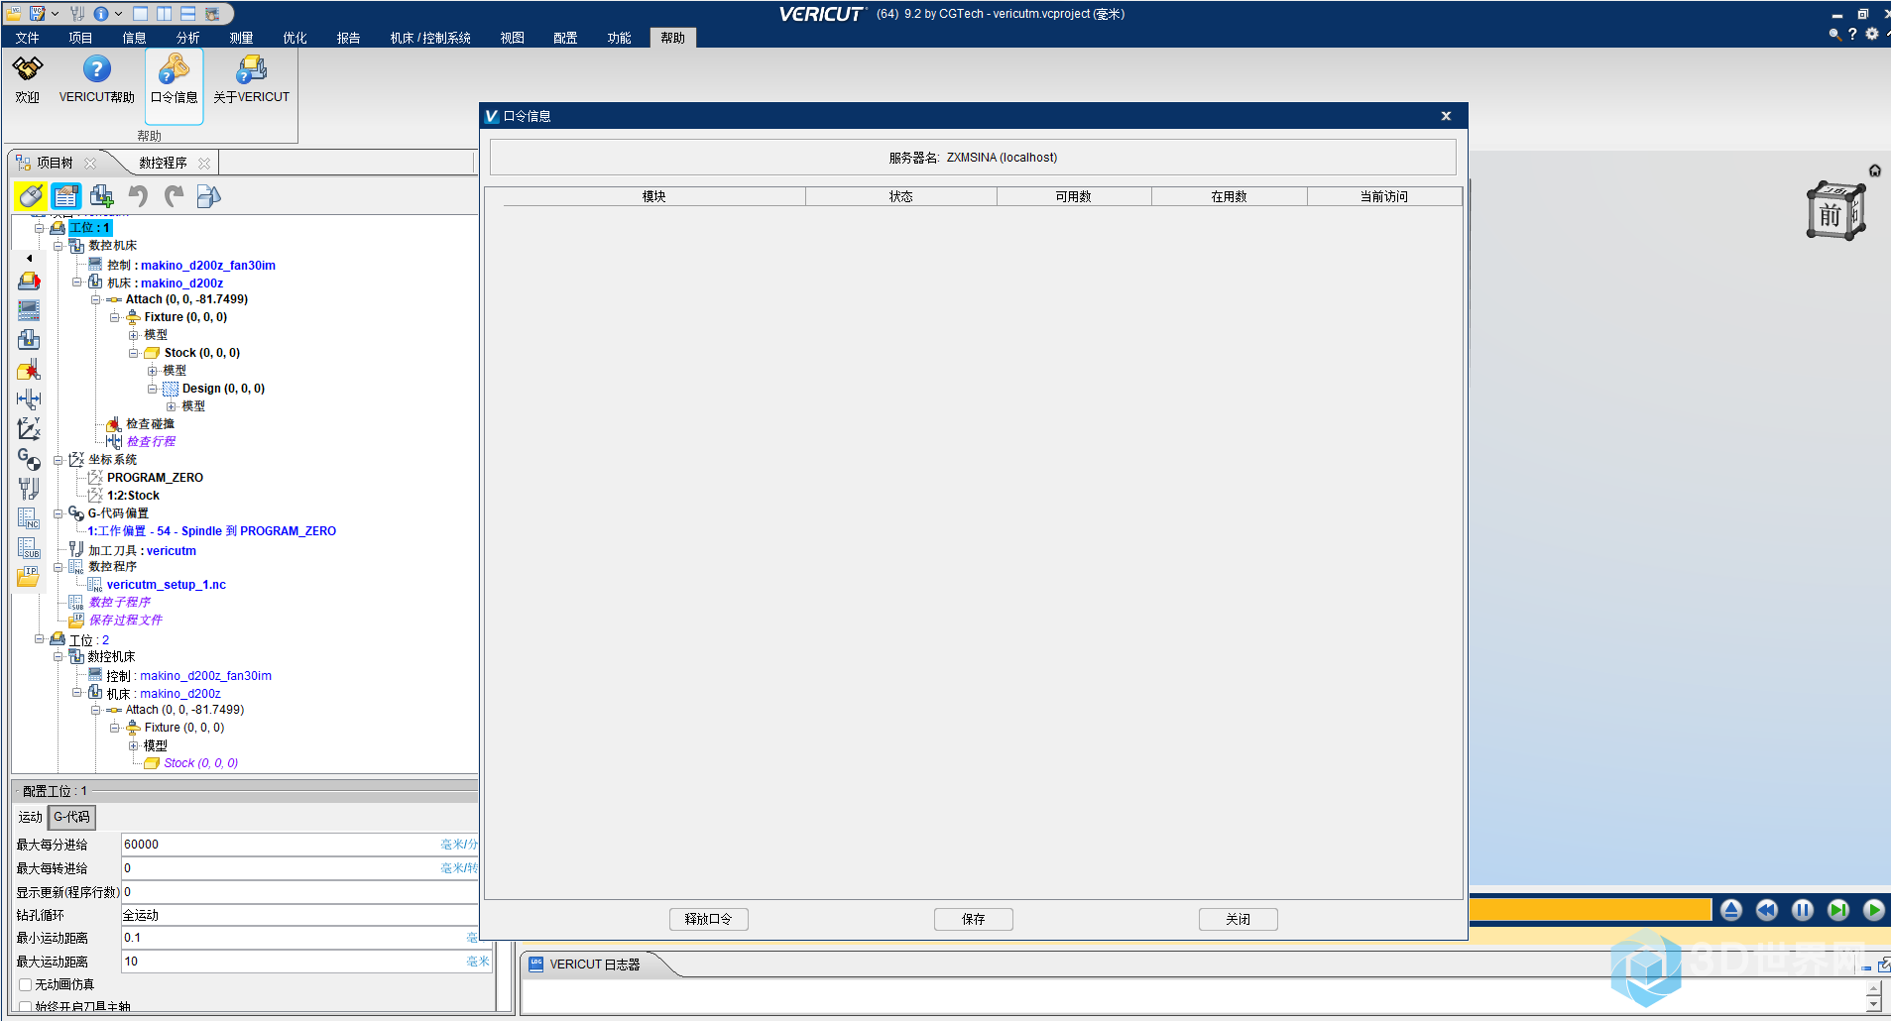This screenshot has width=1891, height=1021.
Task: Click the VERICUT 日志器 tab
Action: (595, 964)
